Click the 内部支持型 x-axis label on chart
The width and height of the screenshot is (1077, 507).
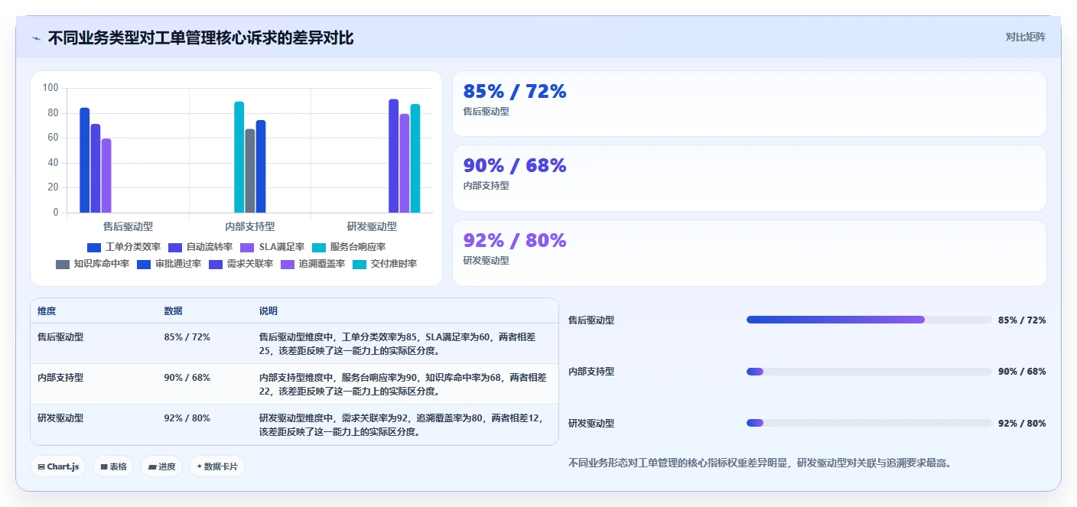[x=250, y=226]
